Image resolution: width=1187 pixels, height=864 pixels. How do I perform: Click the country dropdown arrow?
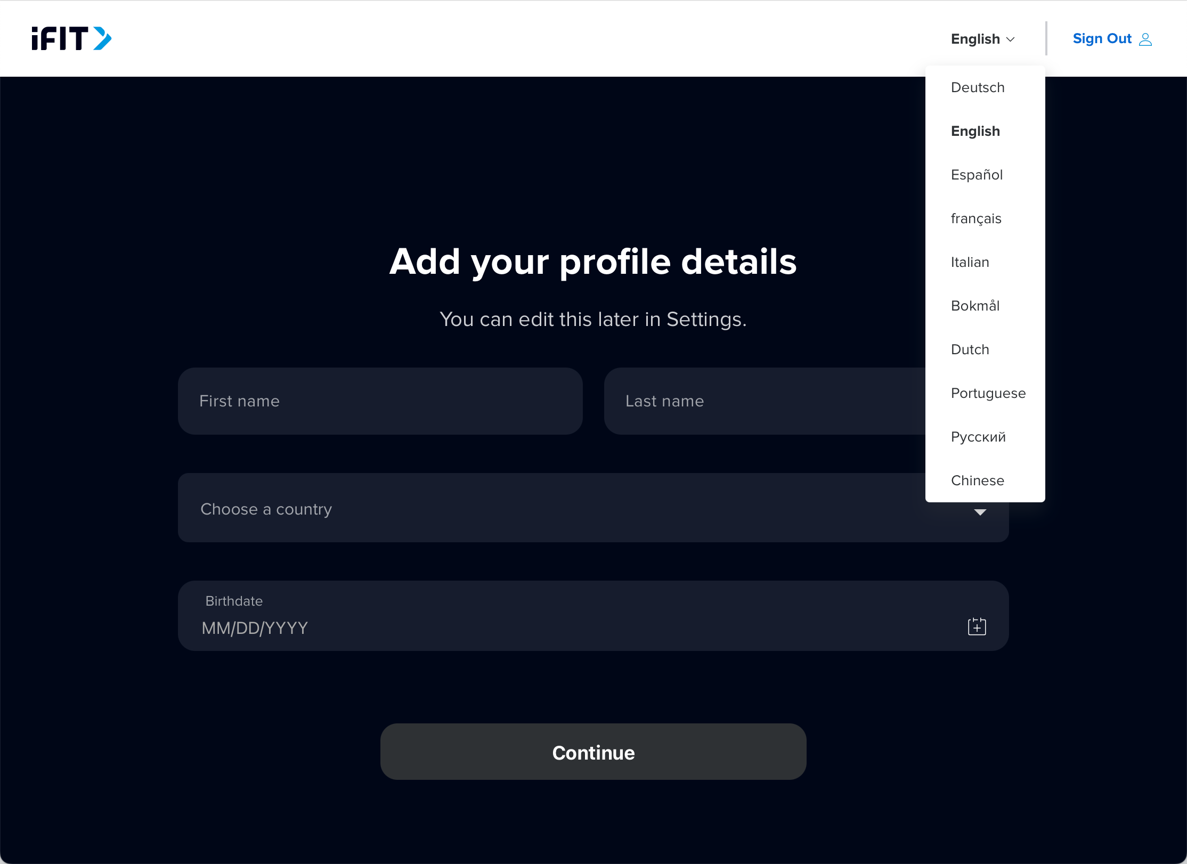[x=979, y=511]
